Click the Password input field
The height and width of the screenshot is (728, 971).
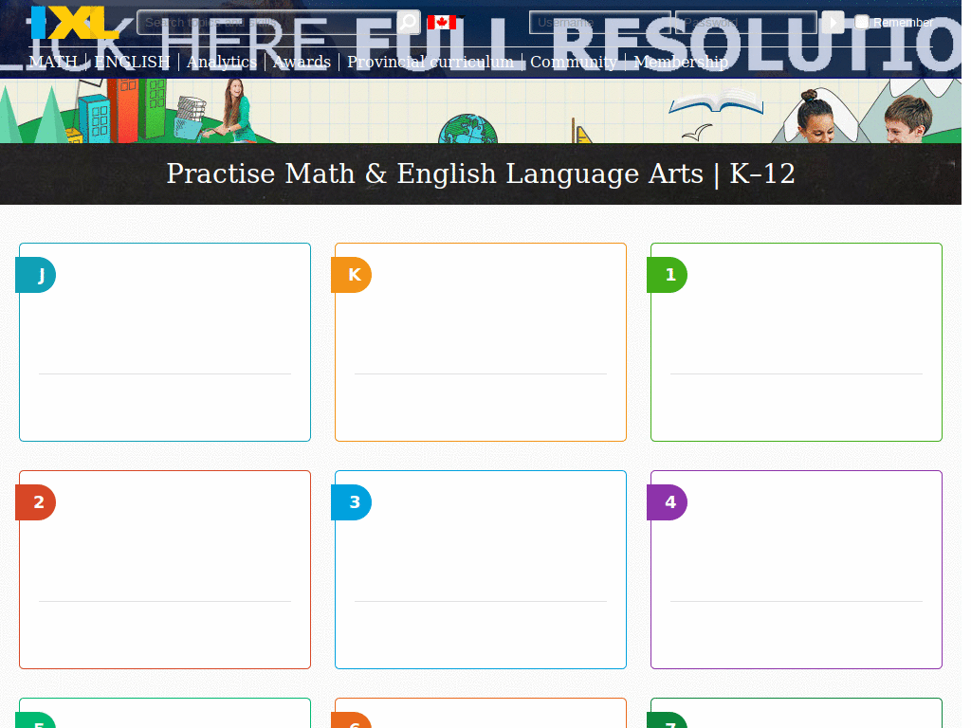point(745,22)
